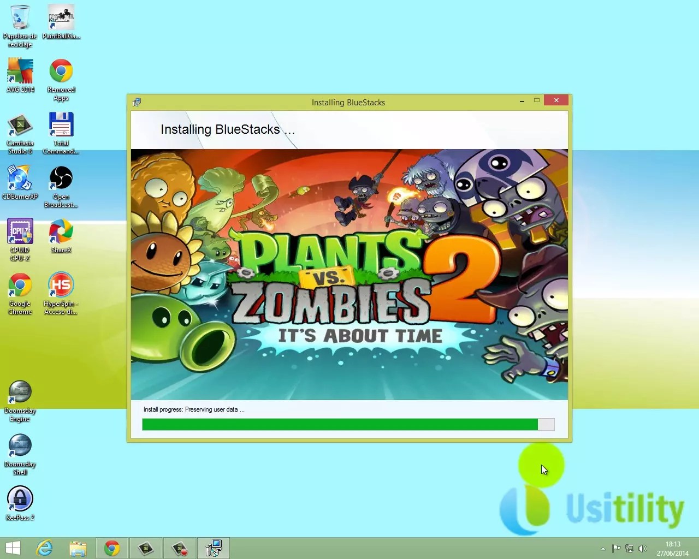Screen dimensions: 699x559
Task: Open the Open Broadcaster shortcut
Action: (x=61, y=179)
